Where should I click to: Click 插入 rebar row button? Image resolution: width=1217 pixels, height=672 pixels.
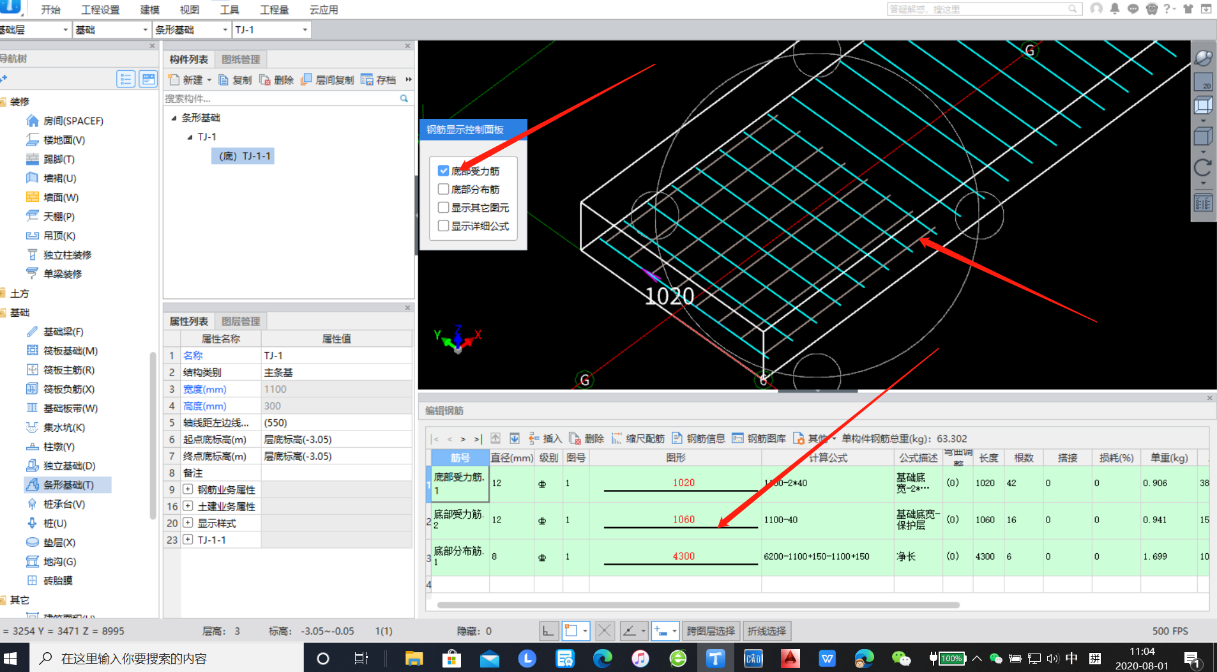[545, 438]
